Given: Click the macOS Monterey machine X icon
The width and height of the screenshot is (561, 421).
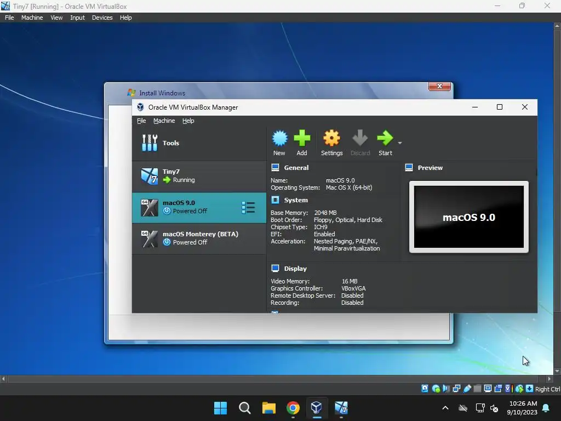Looking at the screenshot, I should pos(149,239).
